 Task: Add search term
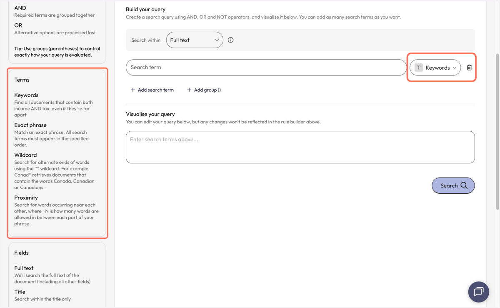click(x=152, y=90)
